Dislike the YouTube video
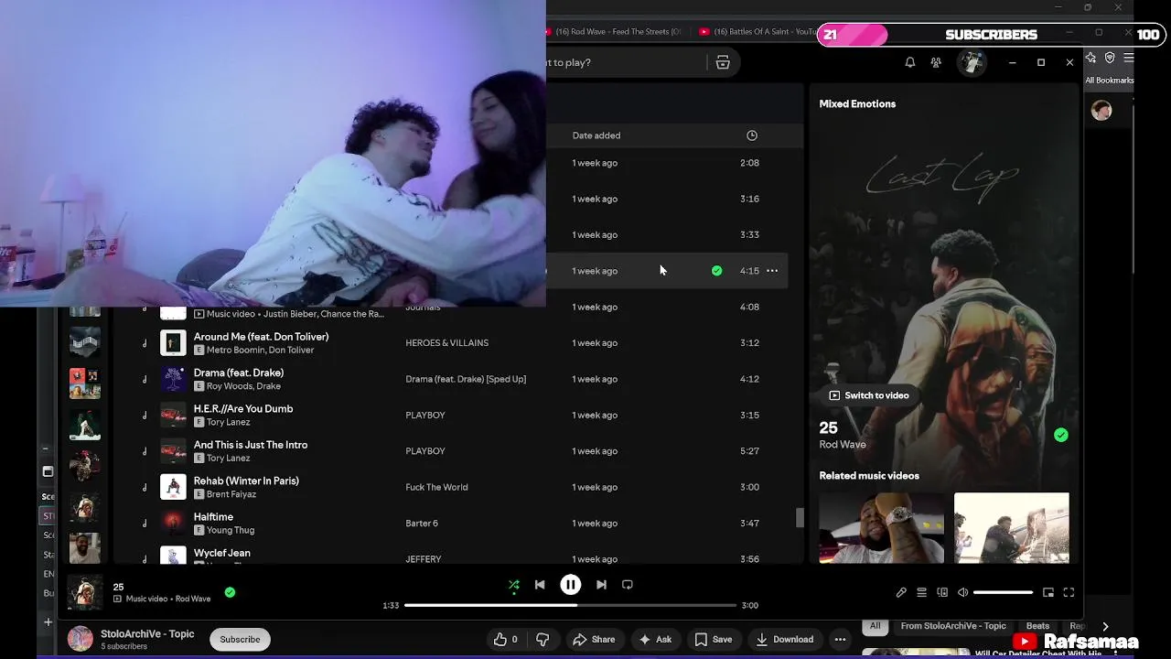 point(543,640)
